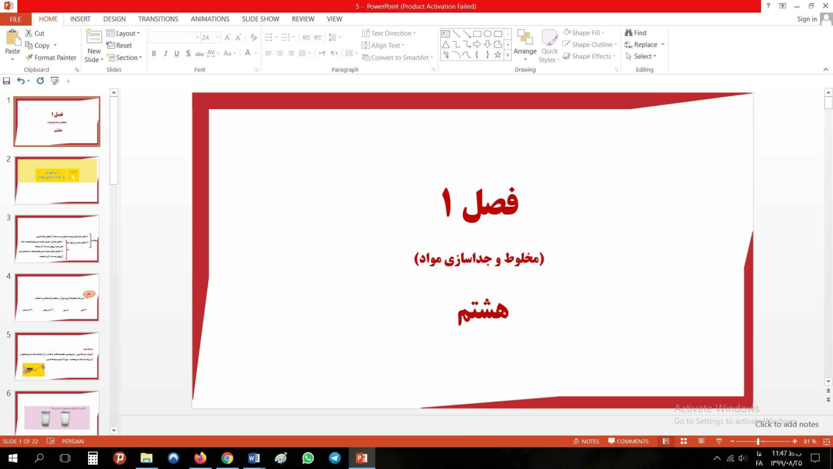This screenshot has height=469, width=833.
Task: Select slide 3 thumbnail in the panel
Action: [x=57, y=239]
